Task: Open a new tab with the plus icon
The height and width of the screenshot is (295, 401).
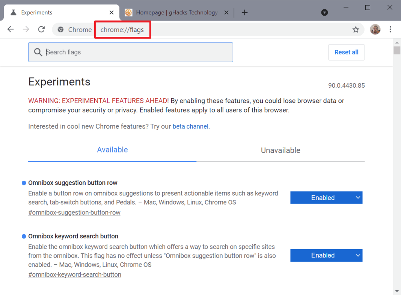Action: click(x=245, y=12)
